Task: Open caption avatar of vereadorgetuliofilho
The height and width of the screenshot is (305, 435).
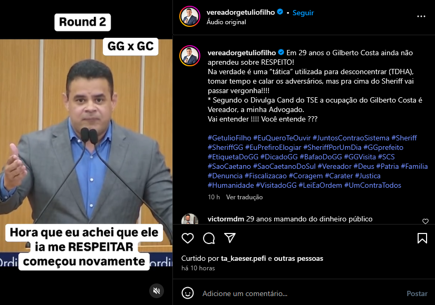Action: click(x=190, y=56)
